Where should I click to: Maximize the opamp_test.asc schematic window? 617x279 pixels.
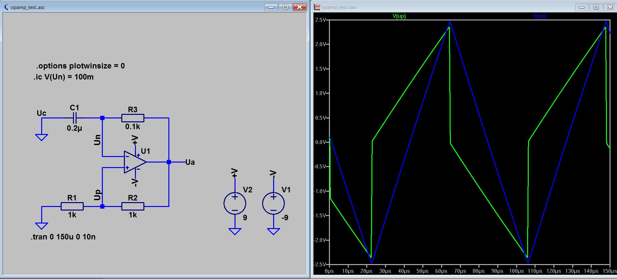[x=285, y=7]
